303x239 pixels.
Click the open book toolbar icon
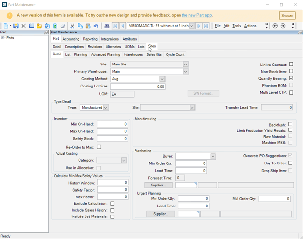(x=32, y=26)
